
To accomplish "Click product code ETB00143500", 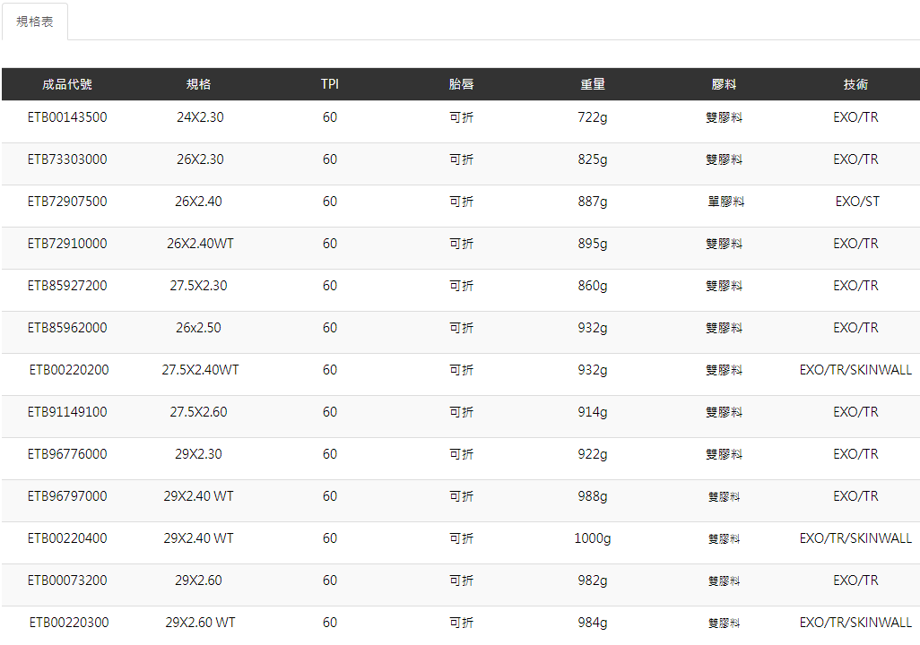I will pyautogui.click(x=67, y=117).
